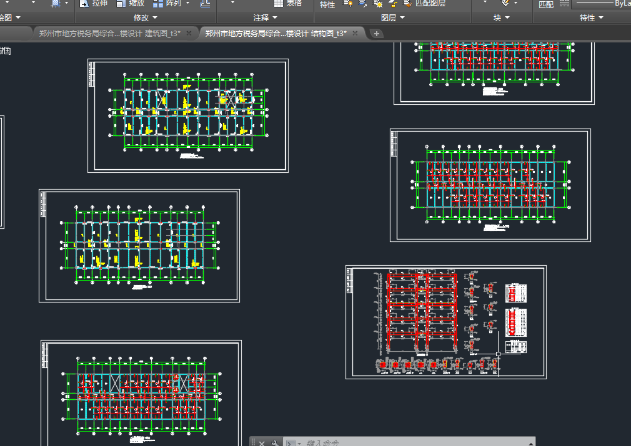
Task: Select top-left yellow floor plan sheet
Action: pyautogui.click(x=188, y=116)
